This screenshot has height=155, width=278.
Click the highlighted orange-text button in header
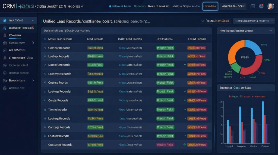coord(210,6)
